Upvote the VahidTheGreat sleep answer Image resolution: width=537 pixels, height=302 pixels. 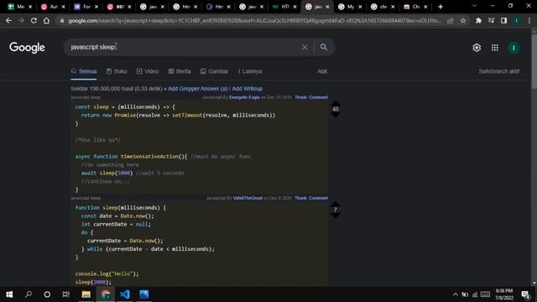pos(336,204)
